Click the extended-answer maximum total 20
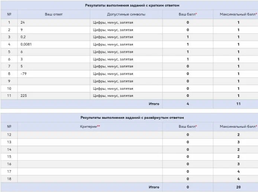Screen dimensions: 258x192 tap(238, 187)
